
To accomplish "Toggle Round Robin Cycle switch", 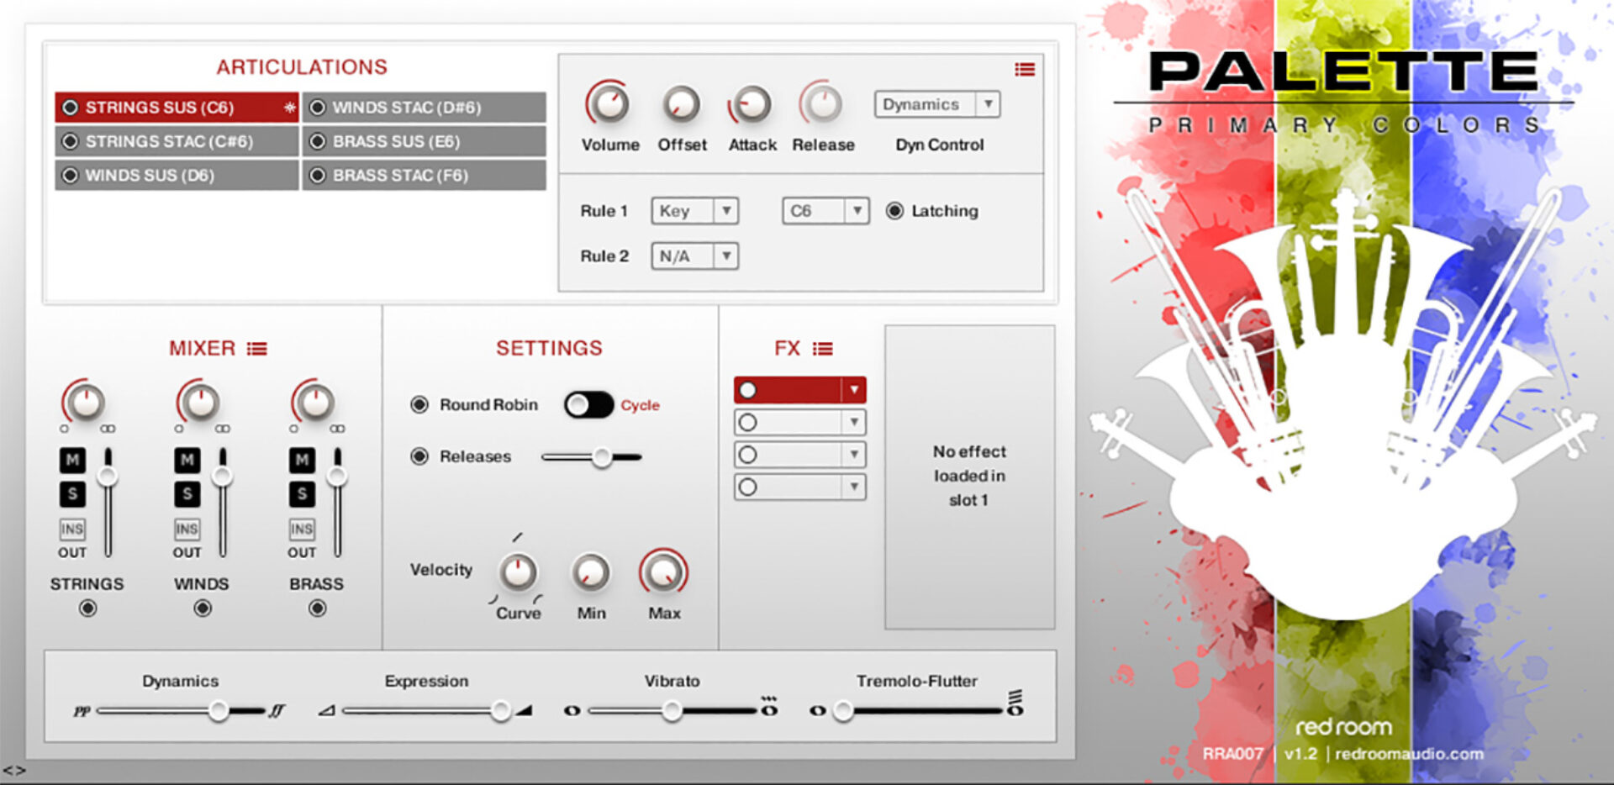I will [x=586, y=404].
